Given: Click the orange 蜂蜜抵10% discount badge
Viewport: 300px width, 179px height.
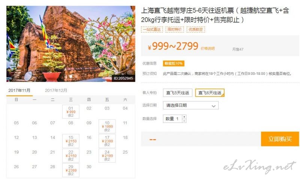Looking at the screenshot, I should click(174, 63).
